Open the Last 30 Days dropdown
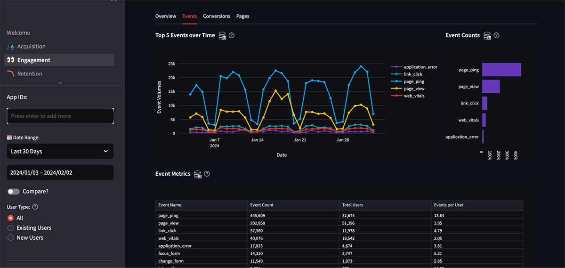Screen dimensions: 565x268 (60, 152)
